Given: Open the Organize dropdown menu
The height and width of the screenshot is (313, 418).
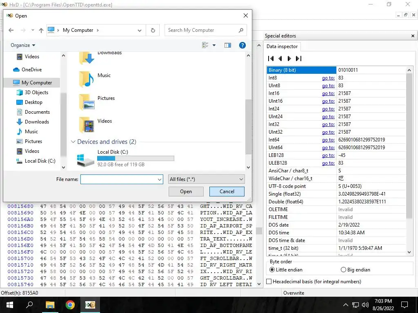Looking at the screenshot, I should (23, 45).
